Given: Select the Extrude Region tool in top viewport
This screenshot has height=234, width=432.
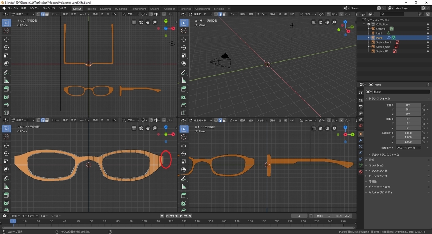Looking at the screenshot, I should coord(6,89).
